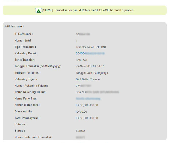Click the 'Dari Daftar Transfer' value
This screenshot has width=171, height=143.
[x=88, y=79]
